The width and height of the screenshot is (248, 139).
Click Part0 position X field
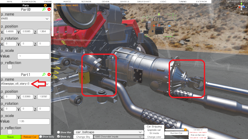10,31
